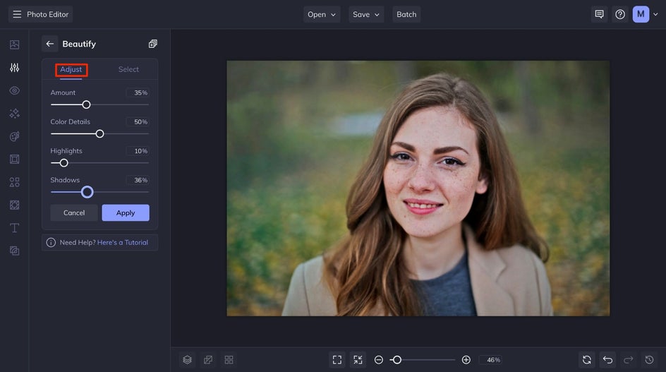Open the grid view icon in bottom bar
The height and width of the screenshot is (372, 666).
point(229,360)
